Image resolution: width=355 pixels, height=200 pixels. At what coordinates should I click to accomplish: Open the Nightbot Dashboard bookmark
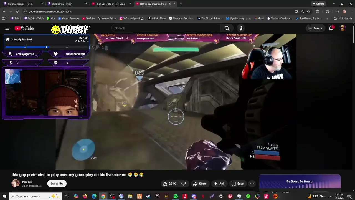(181, 19)
